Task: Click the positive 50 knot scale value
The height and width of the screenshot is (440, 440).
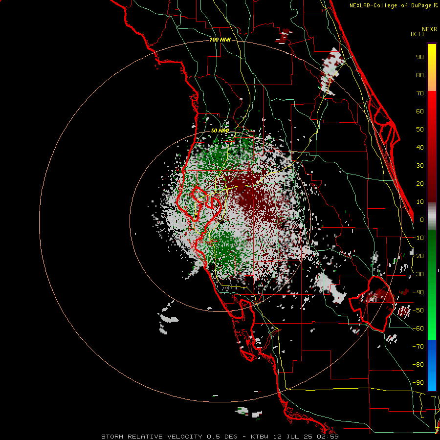Action: coord(420,130)
